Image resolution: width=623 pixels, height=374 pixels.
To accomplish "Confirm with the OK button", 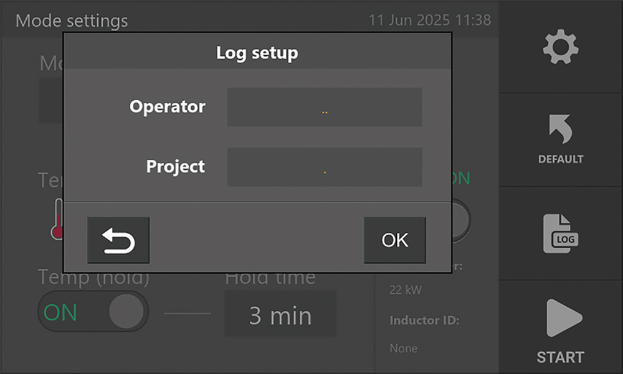I will pyautogui.click(x=394, y=240).
